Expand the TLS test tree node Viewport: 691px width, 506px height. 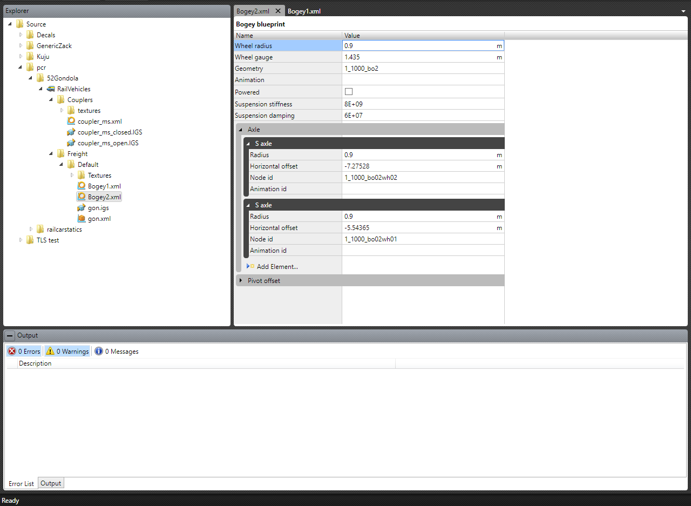click(21, 240)
